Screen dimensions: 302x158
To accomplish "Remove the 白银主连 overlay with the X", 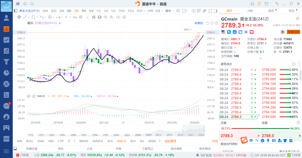I will [59, 23].
